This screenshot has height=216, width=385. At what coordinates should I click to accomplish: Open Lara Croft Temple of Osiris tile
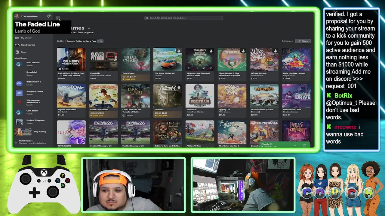tap(135, 100)
